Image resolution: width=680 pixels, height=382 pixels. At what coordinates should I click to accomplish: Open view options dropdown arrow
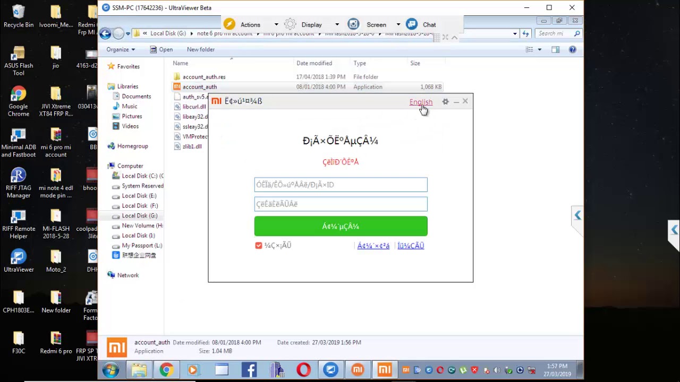pos(539,49)
